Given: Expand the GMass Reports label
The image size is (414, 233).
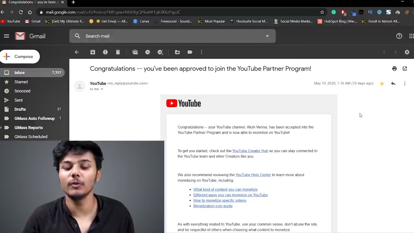Looking at the screenshot, I should click(1, 128).
